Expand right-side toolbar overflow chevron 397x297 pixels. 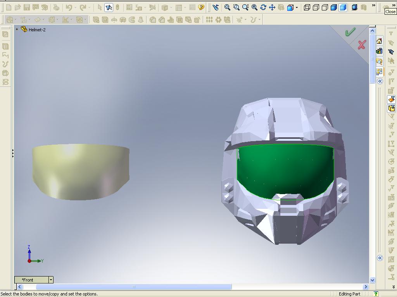tap(394, 287)
